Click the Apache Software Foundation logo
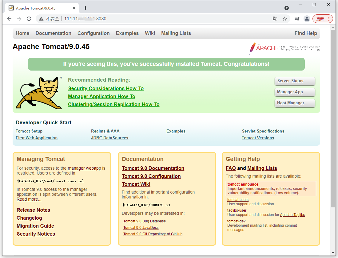This screenshot has width=338, height=258. tap(284, 48)
